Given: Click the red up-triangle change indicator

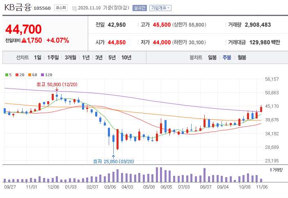Looking at the screenshot, I should point(24,40).
